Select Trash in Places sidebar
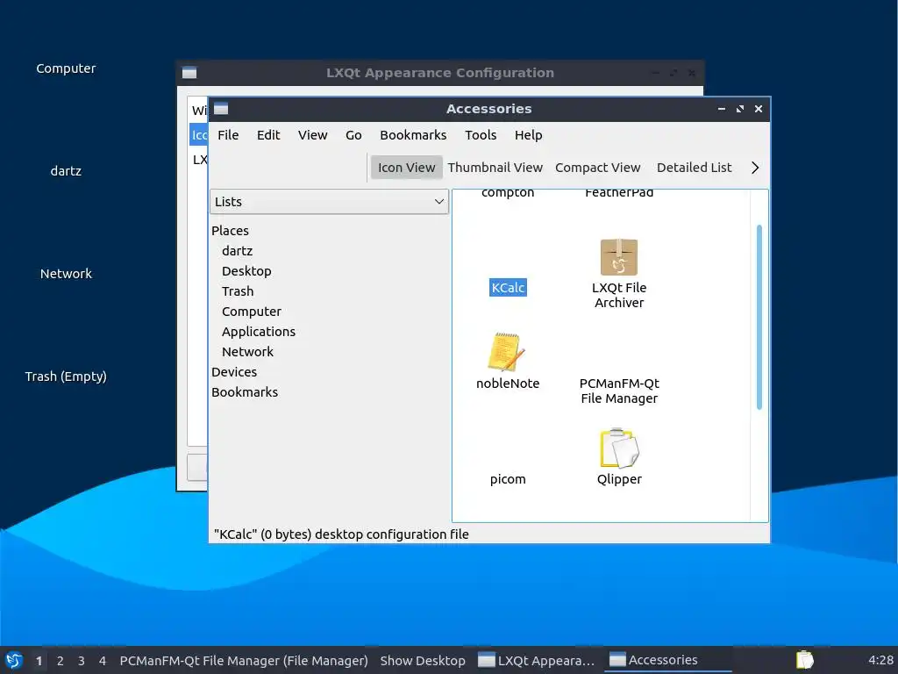This screenshot has width=898, height=674. 238,291
